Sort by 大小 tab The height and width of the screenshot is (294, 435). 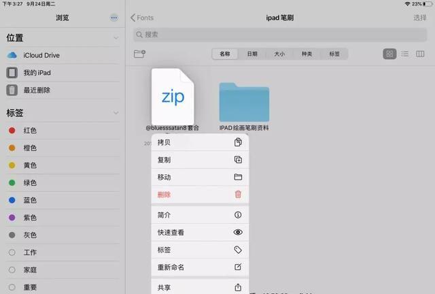click(279, 54)
